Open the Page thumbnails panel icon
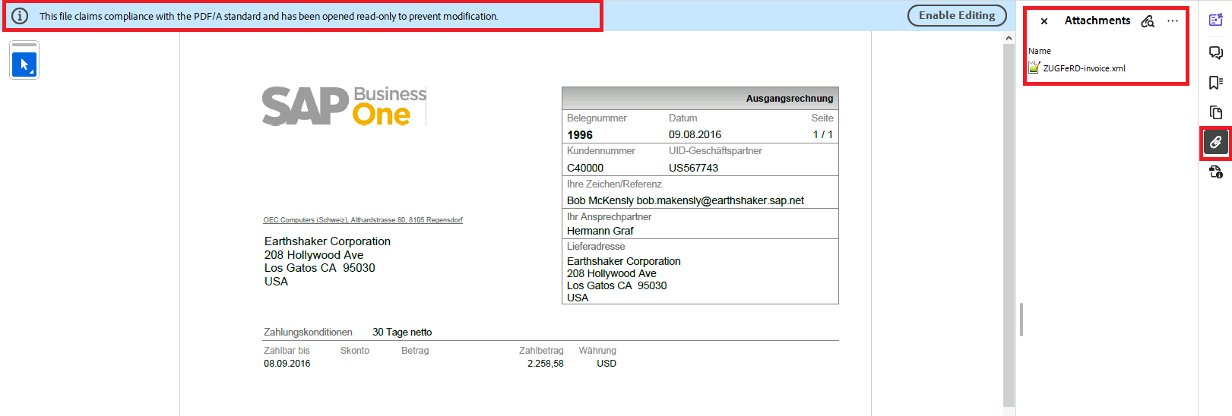The width and height of the screenshot is (1232, 416). point(1215,112)
